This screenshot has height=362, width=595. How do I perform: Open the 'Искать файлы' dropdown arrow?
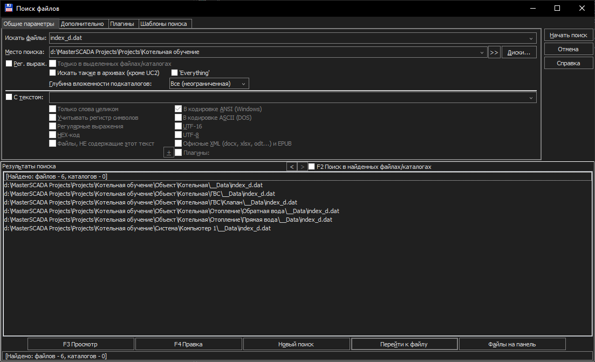pyautogui.click(x=531, y=38)
